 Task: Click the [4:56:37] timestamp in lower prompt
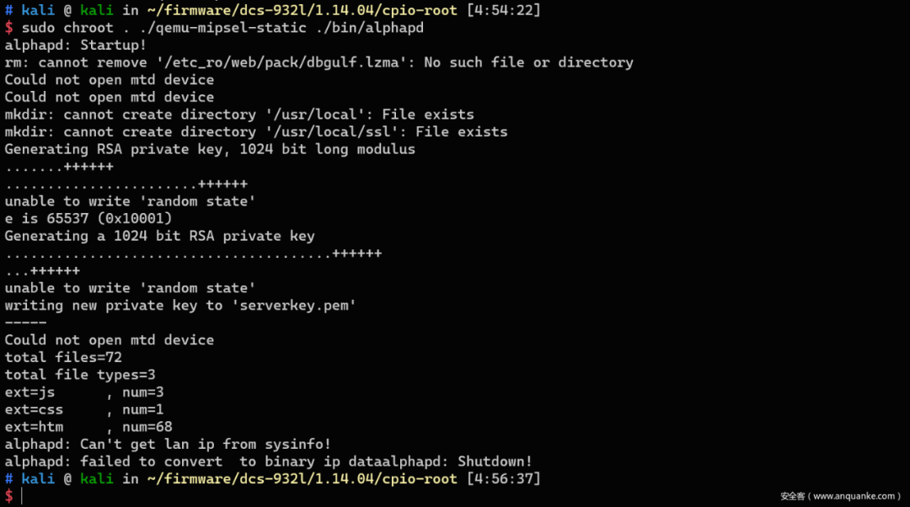coord(503,479)
